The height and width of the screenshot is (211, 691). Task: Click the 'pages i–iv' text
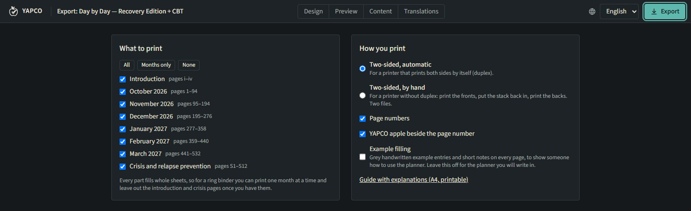180,79
